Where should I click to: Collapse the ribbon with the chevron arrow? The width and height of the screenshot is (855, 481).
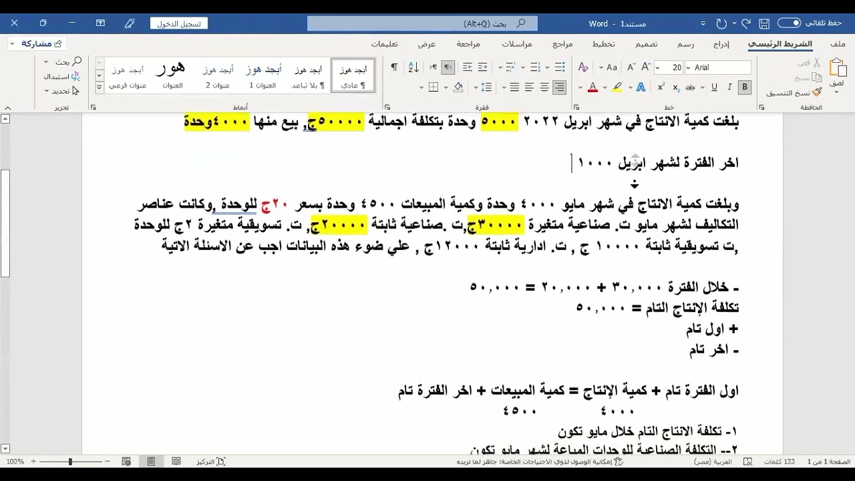point(8,108)
